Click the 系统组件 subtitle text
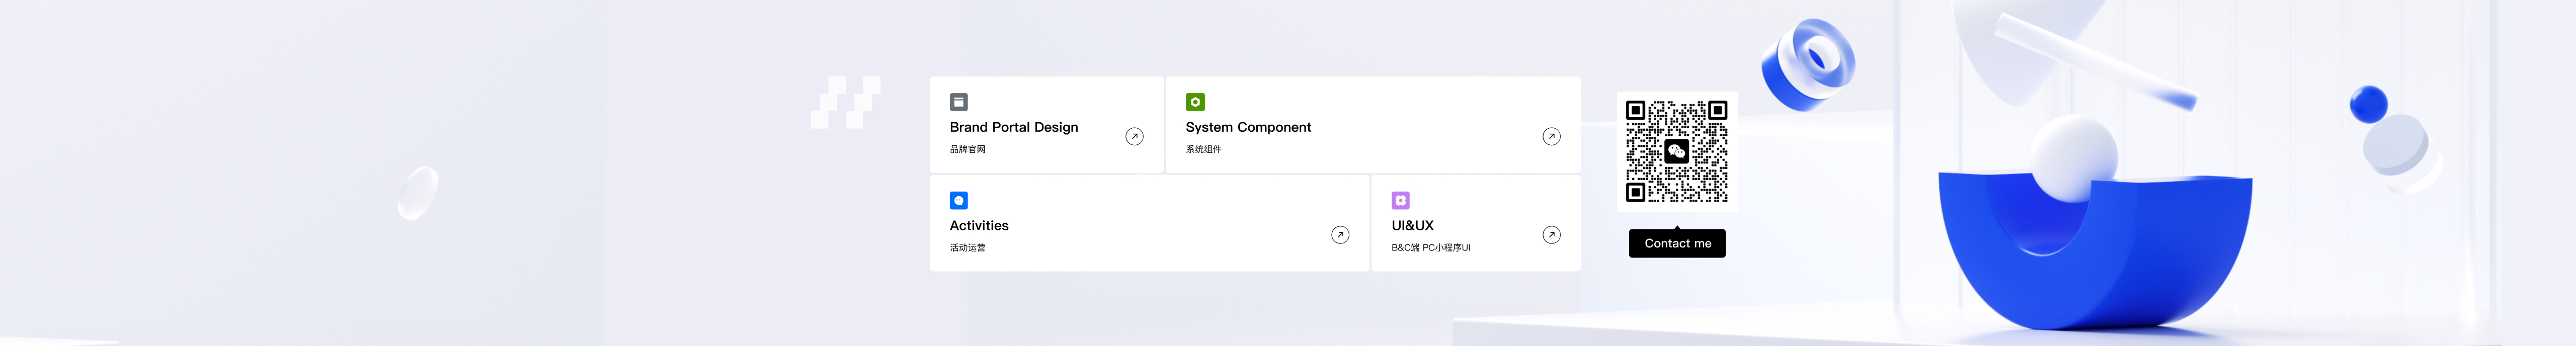 click(x=1203, y=149)
